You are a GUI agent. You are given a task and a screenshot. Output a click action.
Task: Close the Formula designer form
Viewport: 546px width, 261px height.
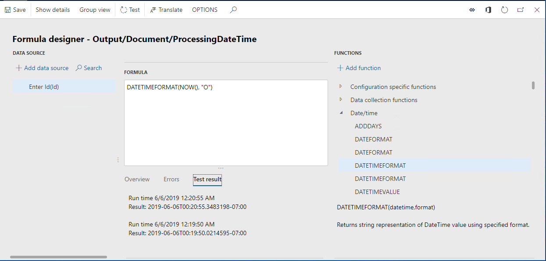537,10
